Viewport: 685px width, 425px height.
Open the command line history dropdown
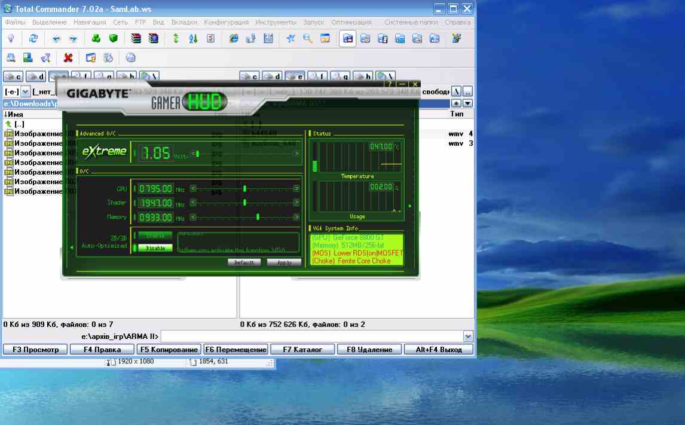468,337
